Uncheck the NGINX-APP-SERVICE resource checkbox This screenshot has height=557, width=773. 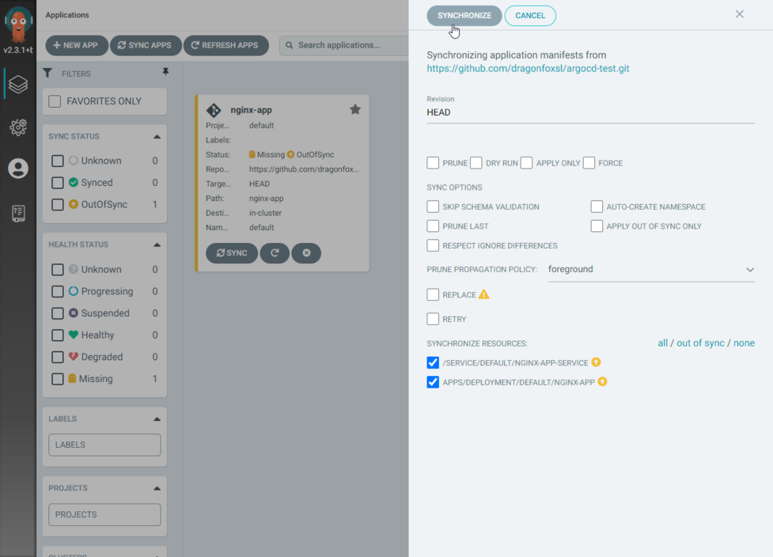433,363
